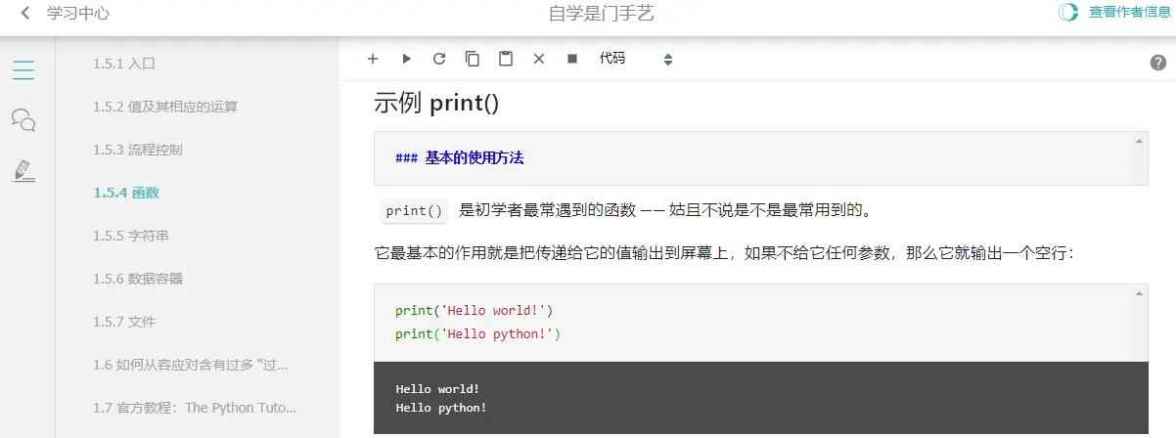Open chapter 1.5.3 流程控制
Viewport: 1176px width, 438px height.
tap(138, 150)
